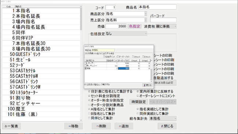238x134 pixels.
Task: Open the 売上区分 dropdown showing 指名料
Action: 146,20
